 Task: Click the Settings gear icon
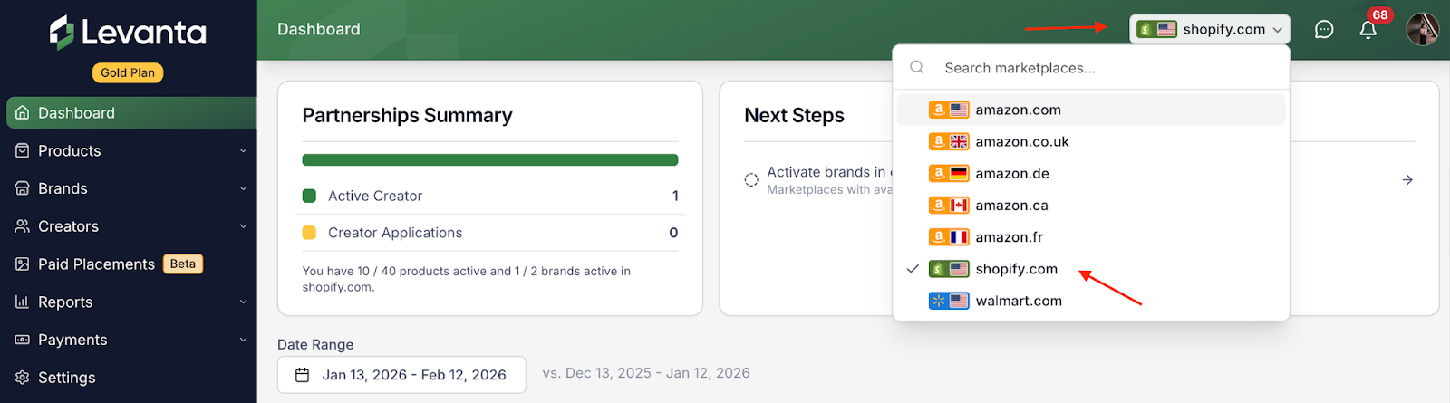[x=23, y=378]
